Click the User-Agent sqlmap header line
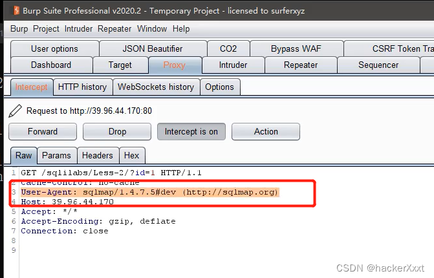 point(150,192)
